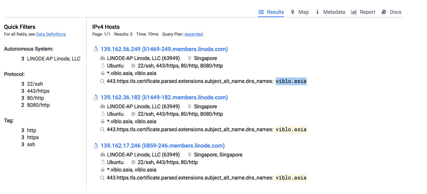Click padlock icon in 139.162.56.249 result
The image size is (427, 194).
pyautogui.click(x=102, y=73)
